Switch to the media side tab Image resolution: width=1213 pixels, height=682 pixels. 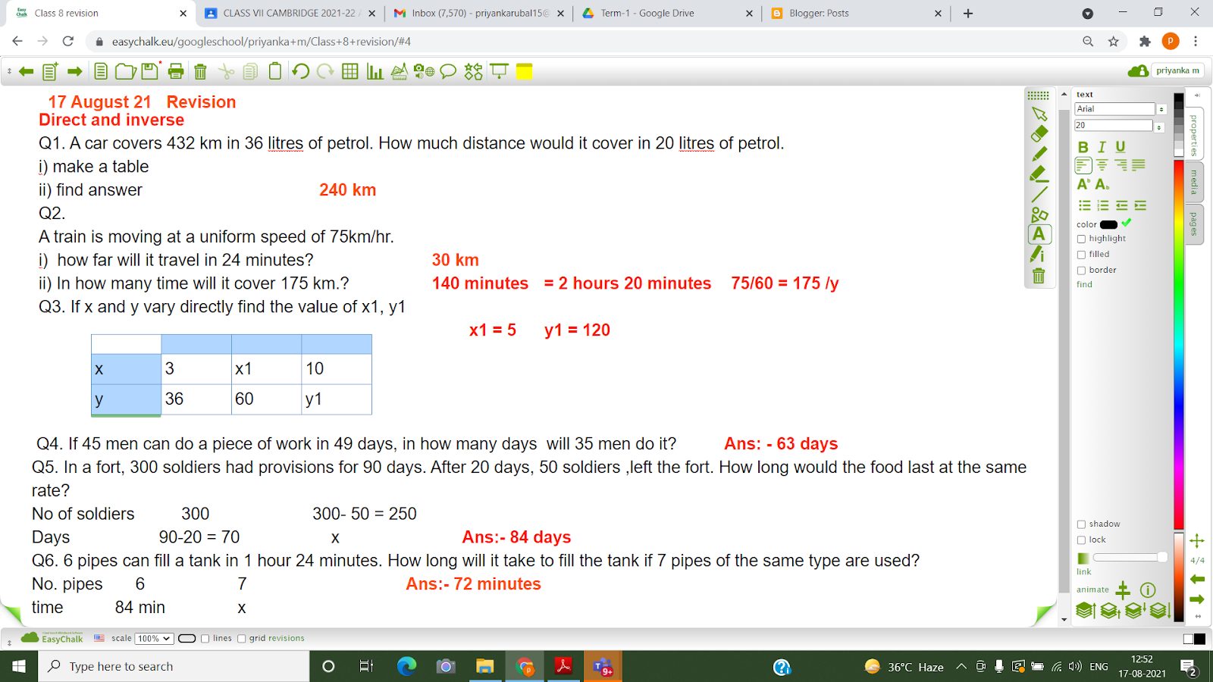[1194, 182]
